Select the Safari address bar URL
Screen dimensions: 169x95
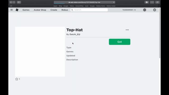click(84, 2)
